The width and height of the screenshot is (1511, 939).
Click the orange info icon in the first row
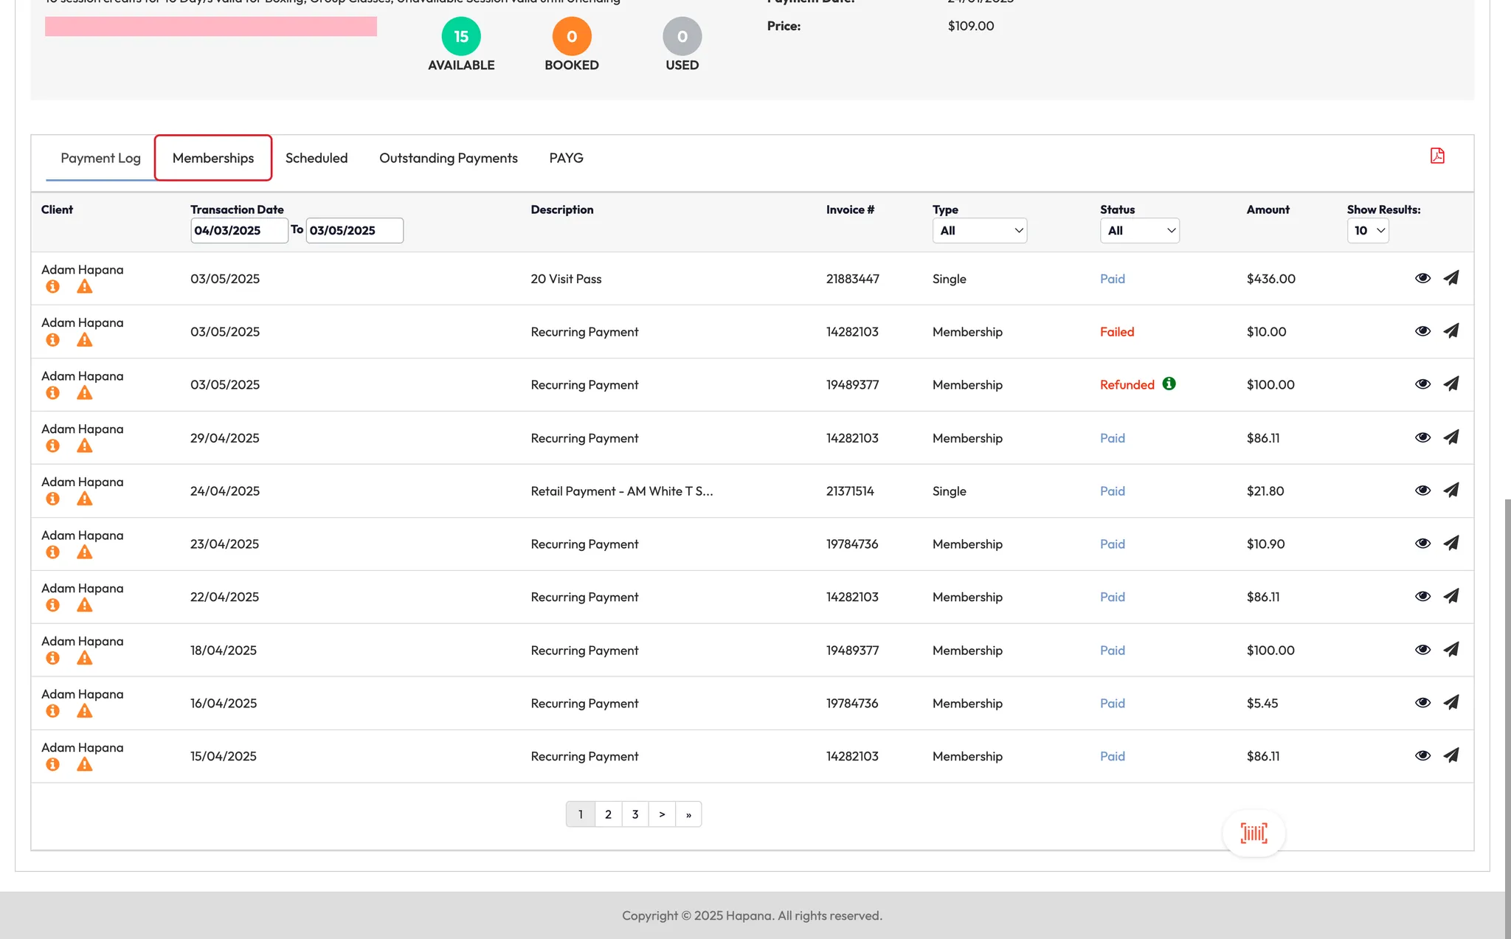[x=52, y=287]
